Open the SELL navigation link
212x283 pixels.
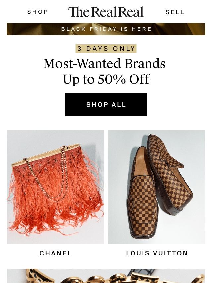tap(175, 12)
